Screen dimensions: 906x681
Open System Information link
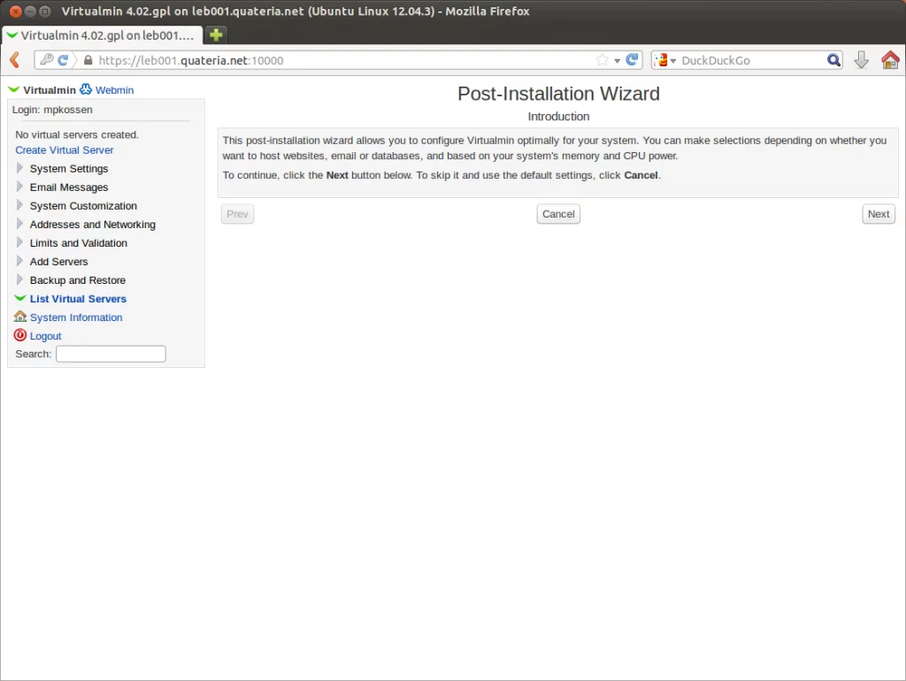coord(76,318)
